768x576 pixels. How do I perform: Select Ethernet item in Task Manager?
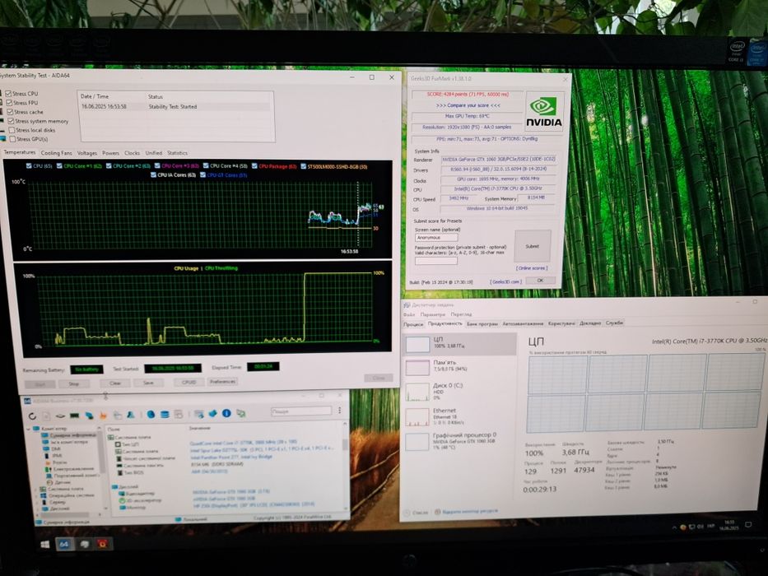tap(460, 416)
